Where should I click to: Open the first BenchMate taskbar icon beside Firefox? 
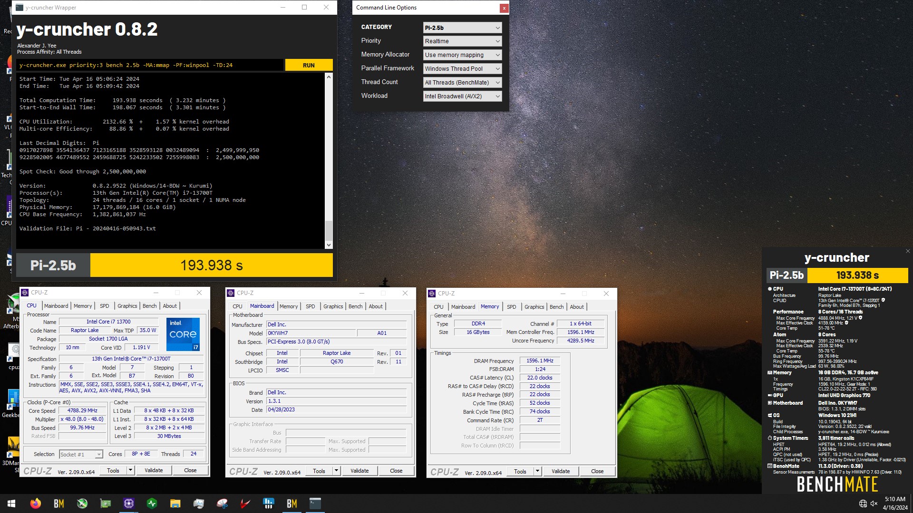click(59, 503)
